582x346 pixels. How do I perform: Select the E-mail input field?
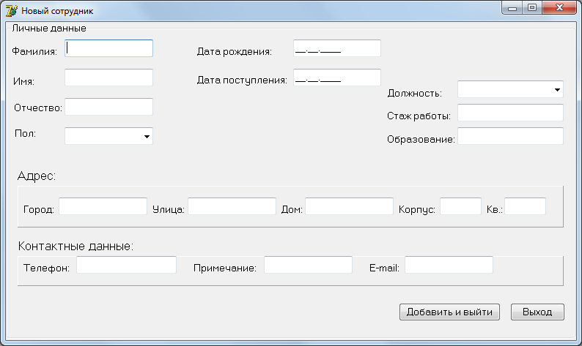point(449,265)
